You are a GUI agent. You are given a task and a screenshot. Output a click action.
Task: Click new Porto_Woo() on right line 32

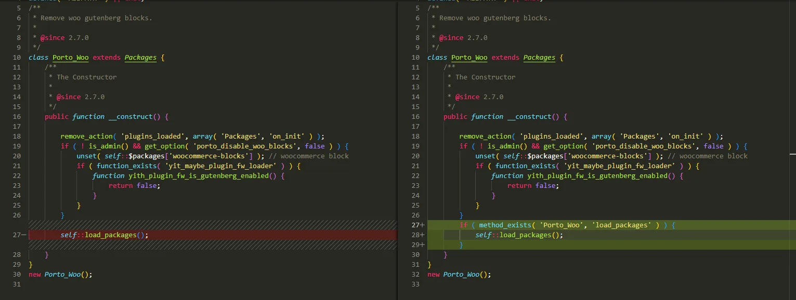tap(459, 275)
